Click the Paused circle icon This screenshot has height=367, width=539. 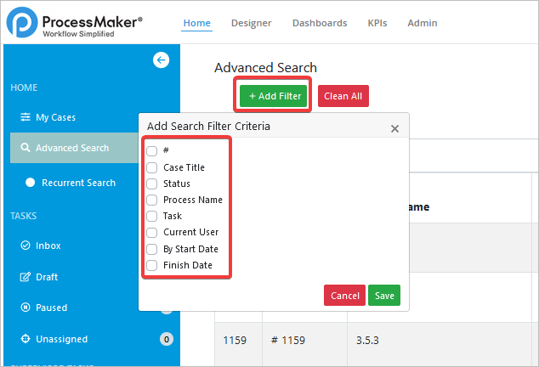[25, 308]
